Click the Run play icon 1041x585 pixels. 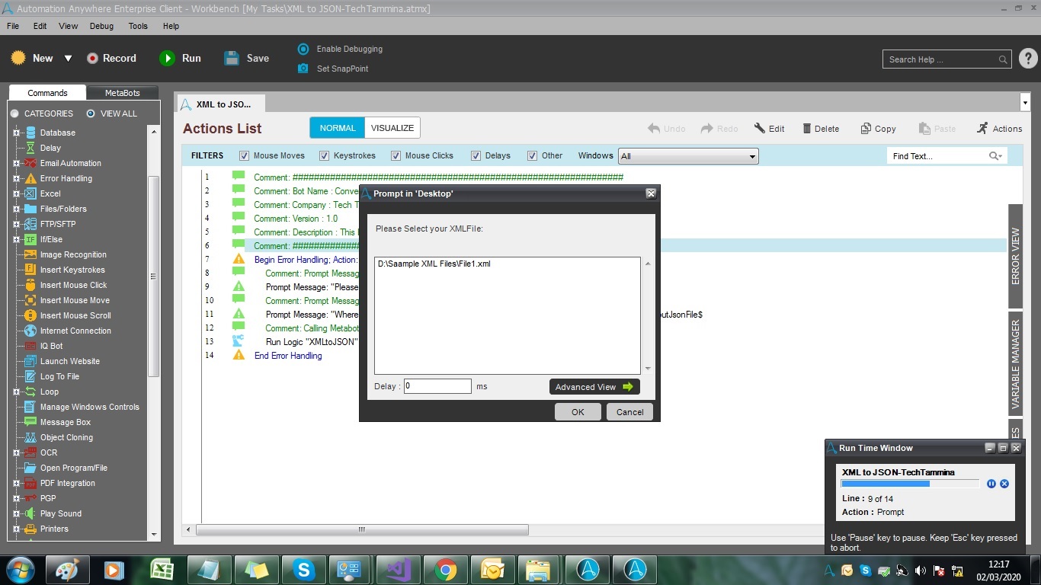pyautogui.click(x=167, y=58)
